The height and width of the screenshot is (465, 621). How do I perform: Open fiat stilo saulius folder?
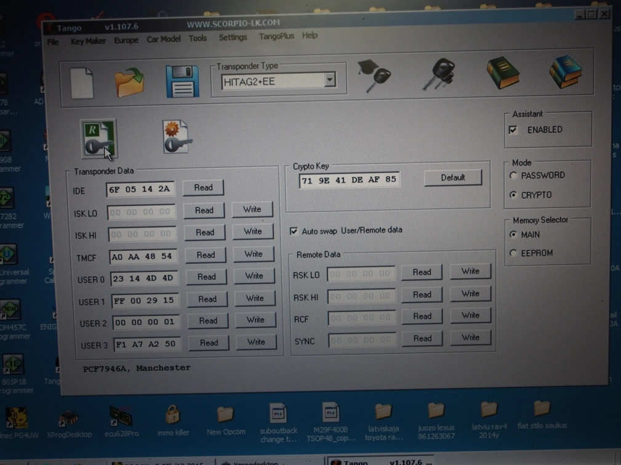(x=542, y=415)
